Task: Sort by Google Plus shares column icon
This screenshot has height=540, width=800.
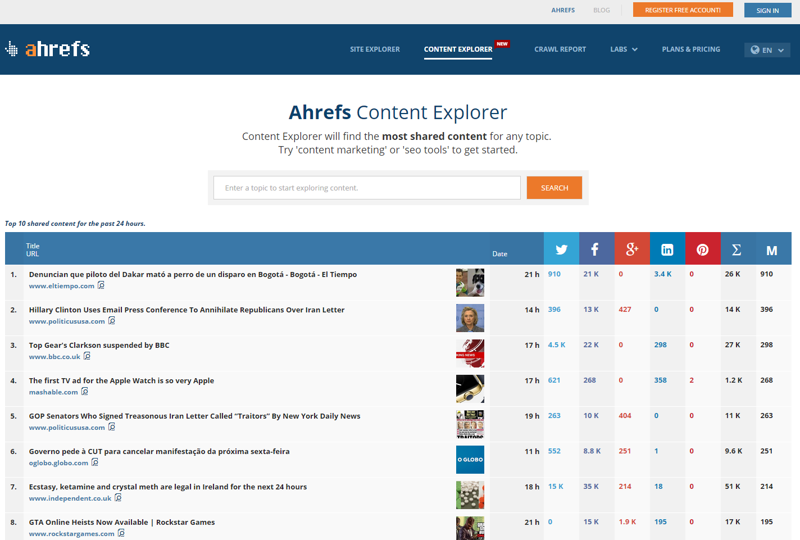Action: point(632,249)
